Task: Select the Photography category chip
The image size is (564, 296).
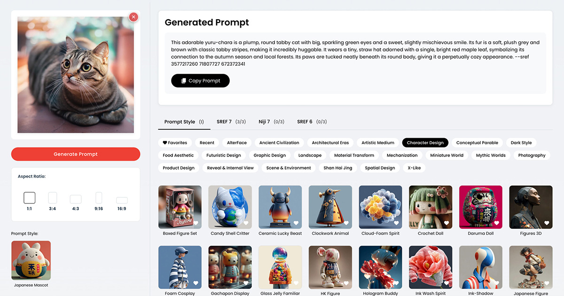Action: (x=532, y=155)
